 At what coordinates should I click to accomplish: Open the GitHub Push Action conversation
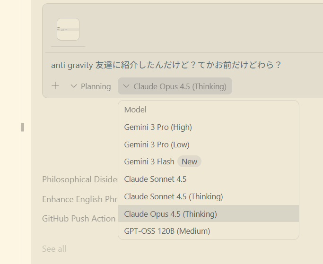pos(79,219)
